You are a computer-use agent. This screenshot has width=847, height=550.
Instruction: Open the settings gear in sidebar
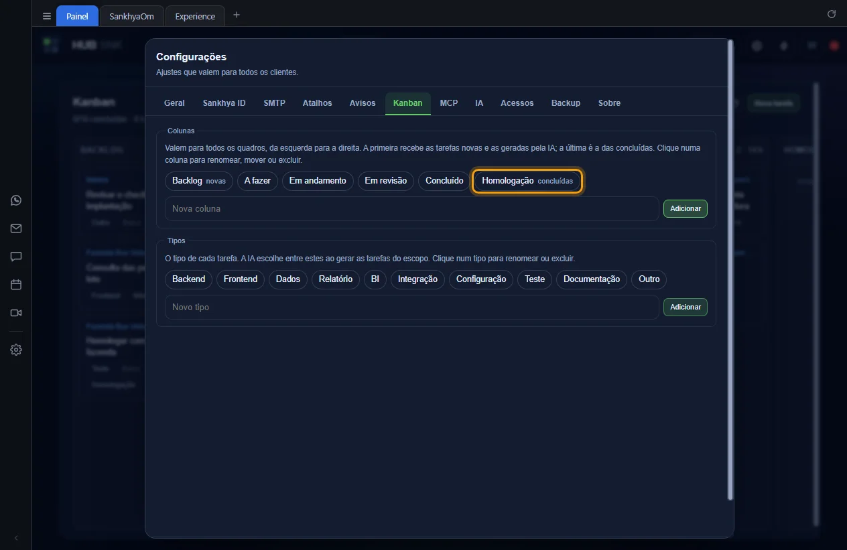16,350
